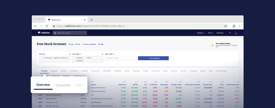
Task: Click the 170 companies search button
Action: 153,58
